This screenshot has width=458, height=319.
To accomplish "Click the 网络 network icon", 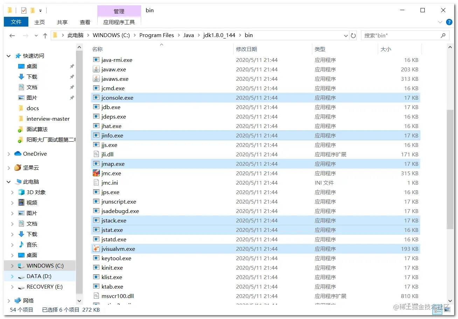I will click(18, 301).
